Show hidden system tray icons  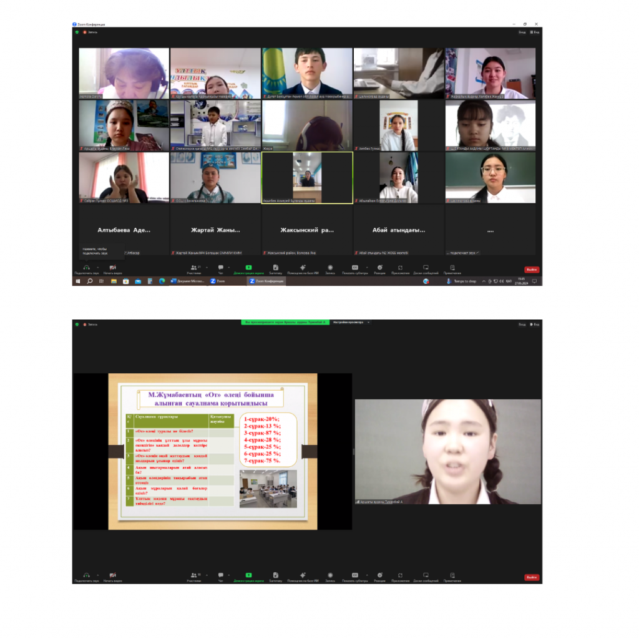click(x=484, y=281)
